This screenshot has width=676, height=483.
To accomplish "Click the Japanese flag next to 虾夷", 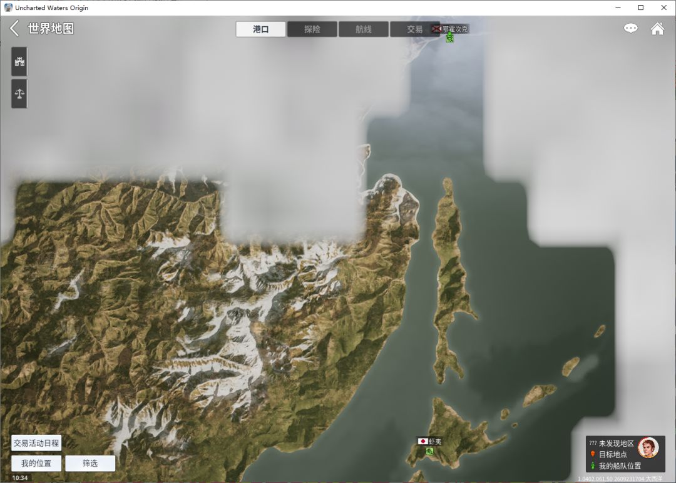I will 422,441.
